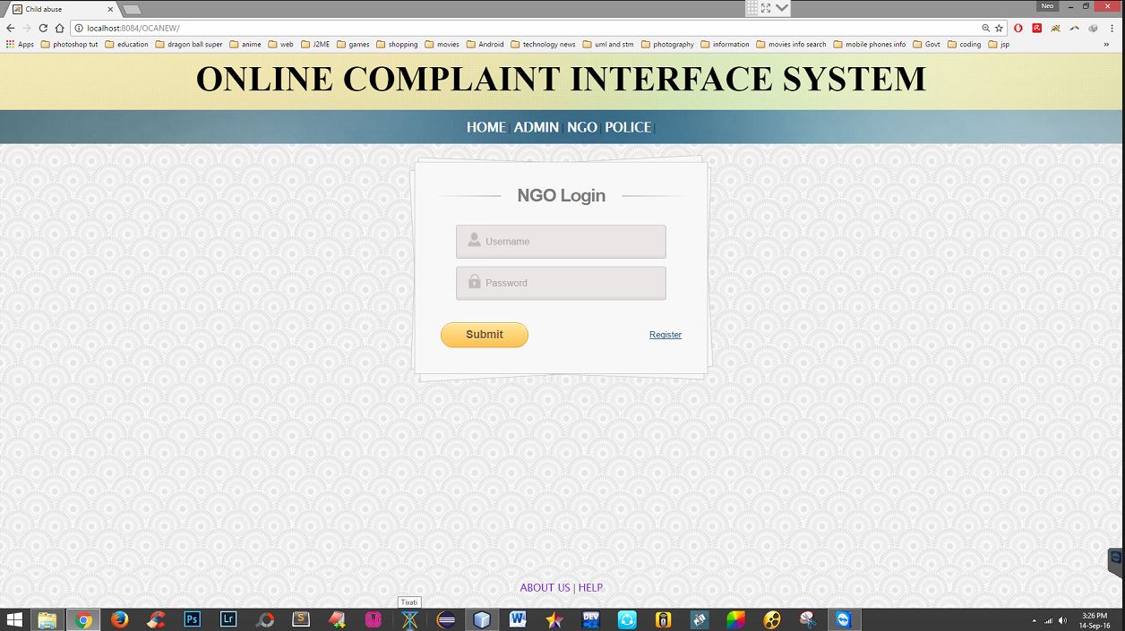Open the 'movies info search' bookmark folder

point(791,44)
